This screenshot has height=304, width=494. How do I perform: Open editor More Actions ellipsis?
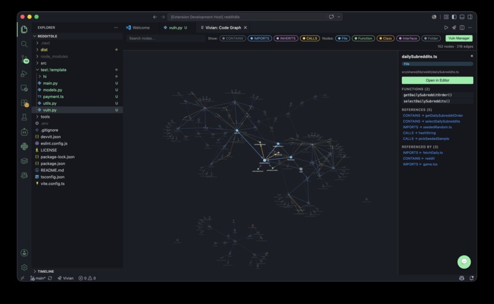(469, 28)
